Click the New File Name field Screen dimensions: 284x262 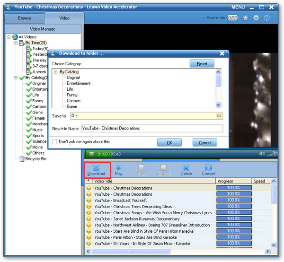coord(152,129)
